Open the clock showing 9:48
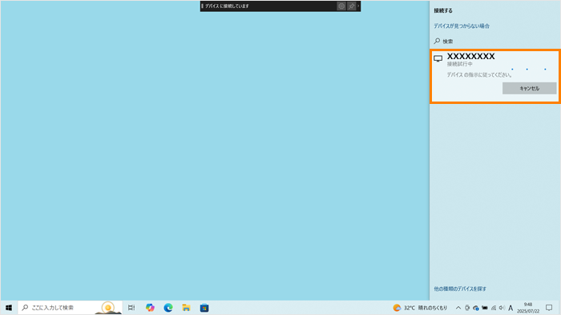The height and width of the screenshot is (315, 561). point(528,308)
